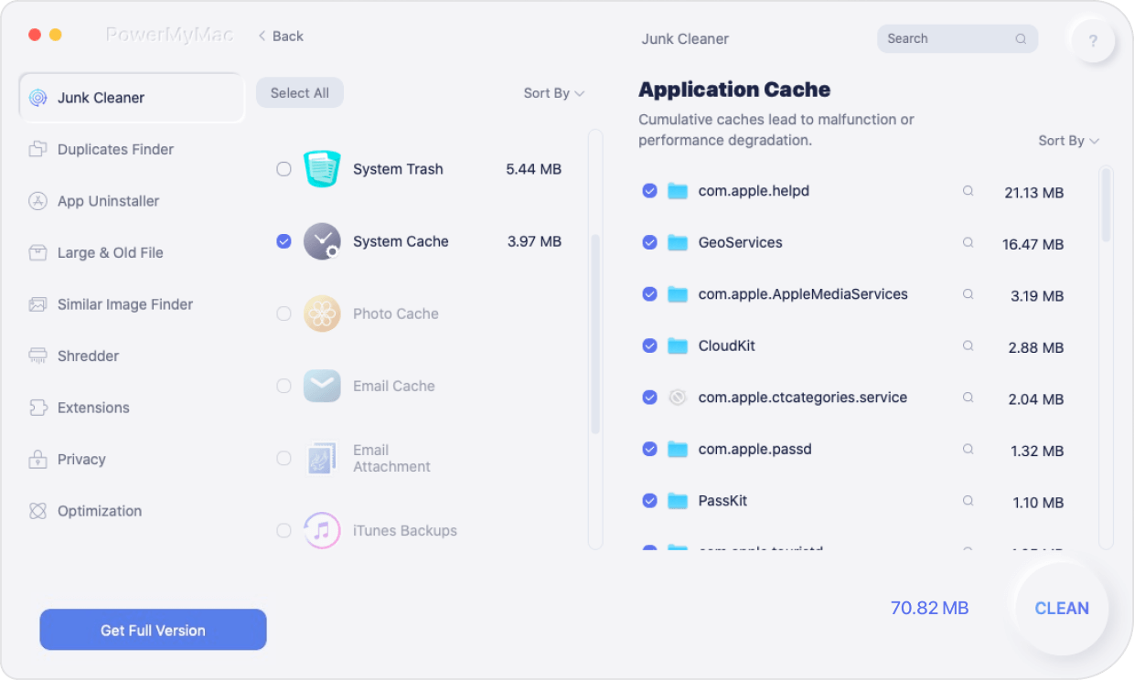Click the Extensions label in sidebar
The width and height of the screenshot is (1134, 680).
click(93, 408)
